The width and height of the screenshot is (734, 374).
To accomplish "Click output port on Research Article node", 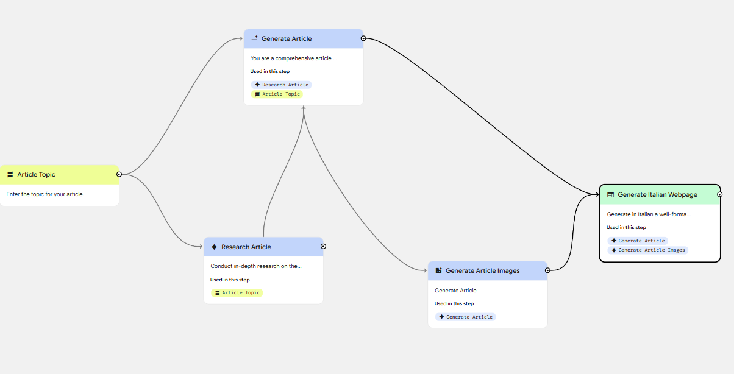I will pos(323,247).
